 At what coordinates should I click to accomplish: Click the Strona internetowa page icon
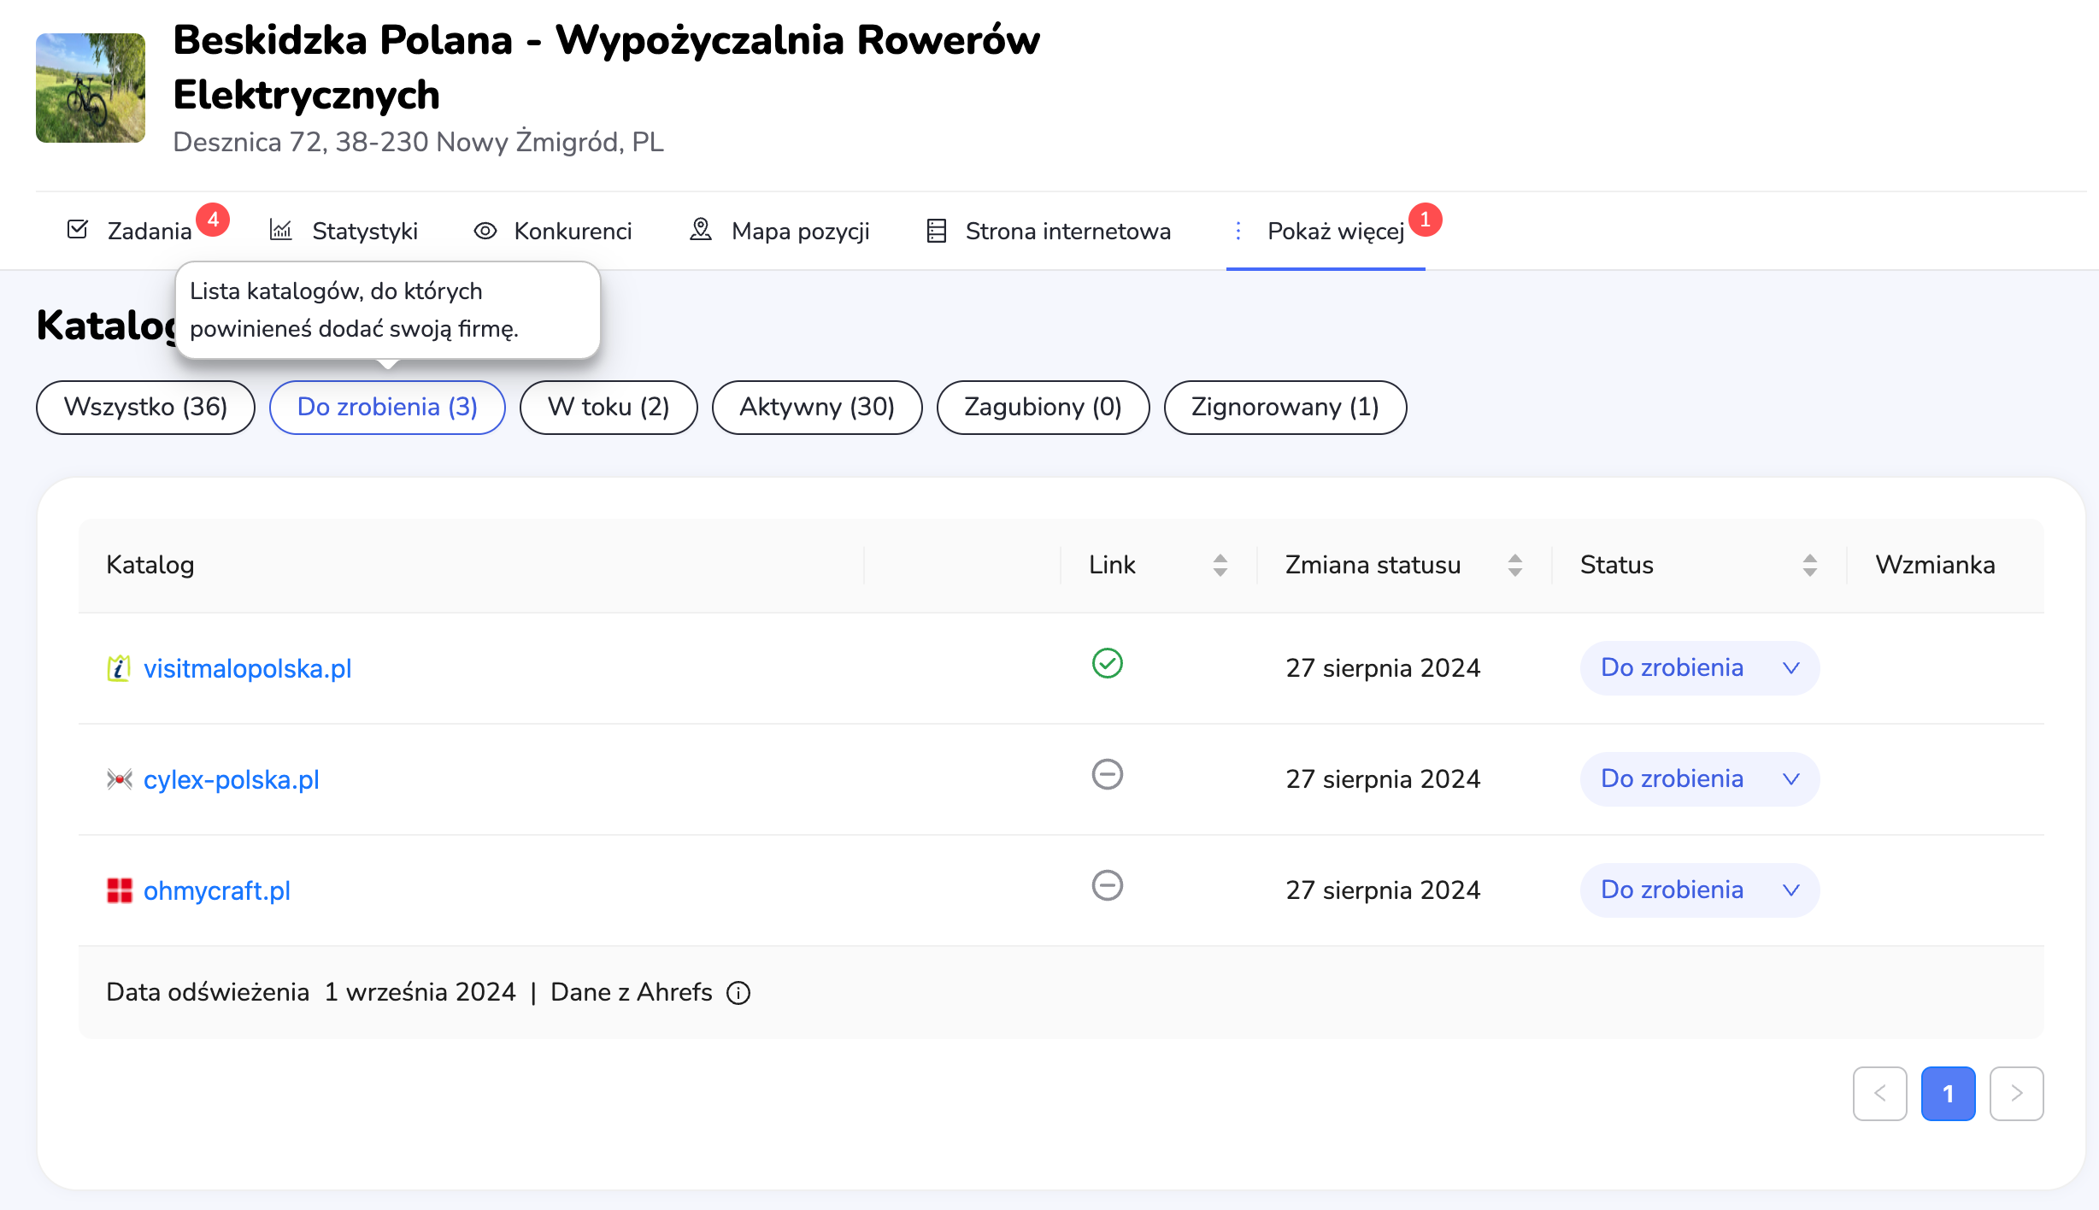[937, 231]
